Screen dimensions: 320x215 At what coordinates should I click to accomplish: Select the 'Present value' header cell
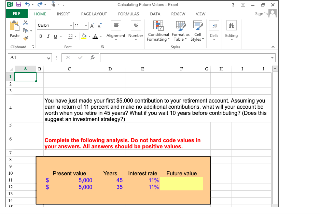[69, 173]
